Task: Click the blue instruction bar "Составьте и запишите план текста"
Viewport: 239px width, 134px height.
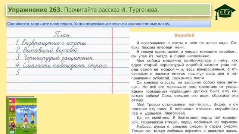Action: coord(109,24)
